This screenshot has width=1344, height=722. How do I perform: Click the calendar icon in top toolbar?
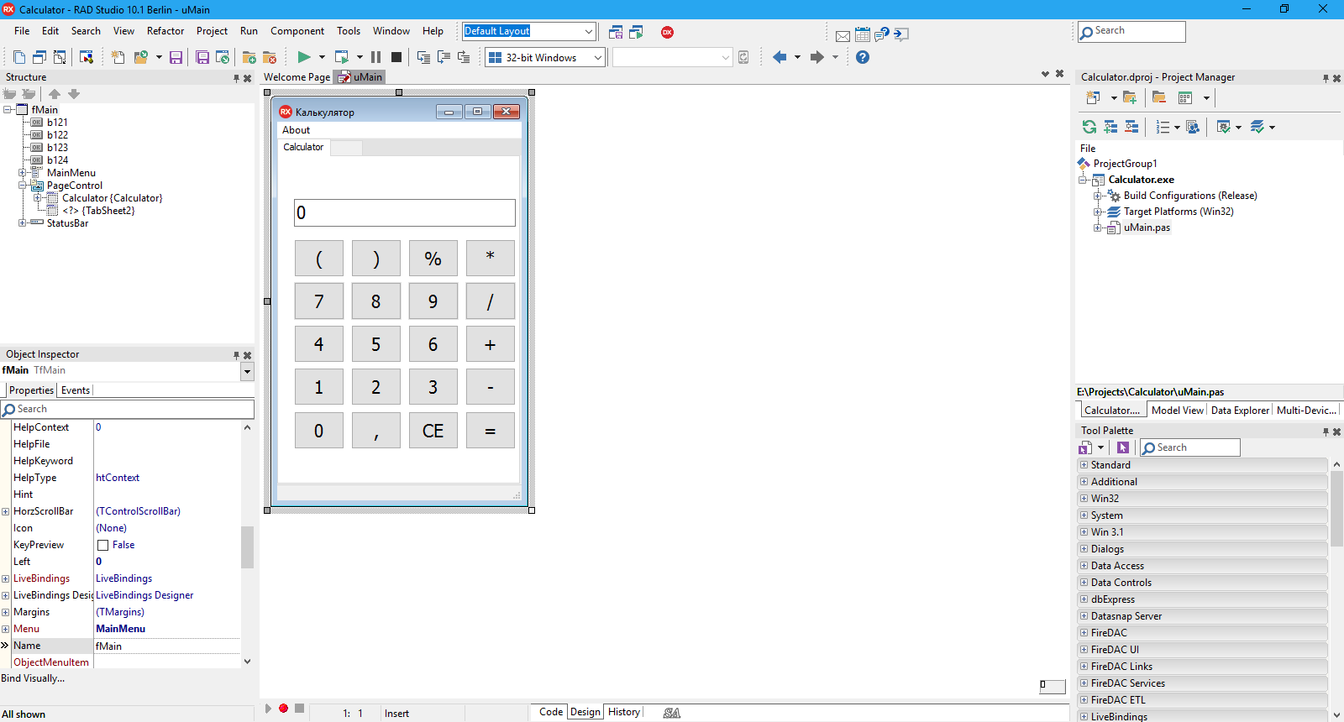tap(863, 34)
